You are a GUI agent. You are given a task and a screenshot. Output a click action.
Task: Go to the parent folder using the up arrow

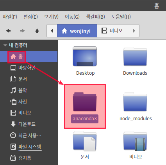[x=37, y=31]
